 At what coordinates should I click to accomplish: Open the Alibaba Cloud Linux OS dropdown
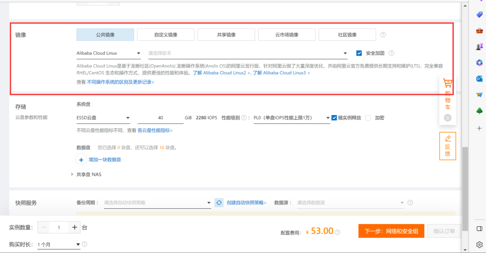[x=109, y=53]
